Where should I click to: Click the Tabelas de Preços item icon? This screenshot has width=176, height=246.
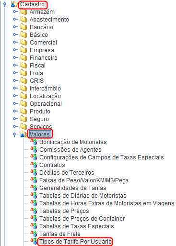[34, 211]
